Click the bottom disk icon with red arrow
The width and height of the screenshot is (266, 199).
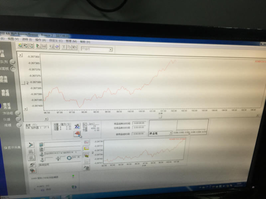point(32,170)
